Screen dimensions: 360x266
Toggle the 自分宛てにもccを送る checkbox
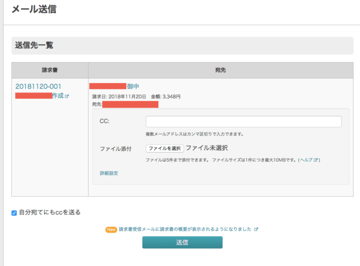pyautogui.click(x=14, y=213)
